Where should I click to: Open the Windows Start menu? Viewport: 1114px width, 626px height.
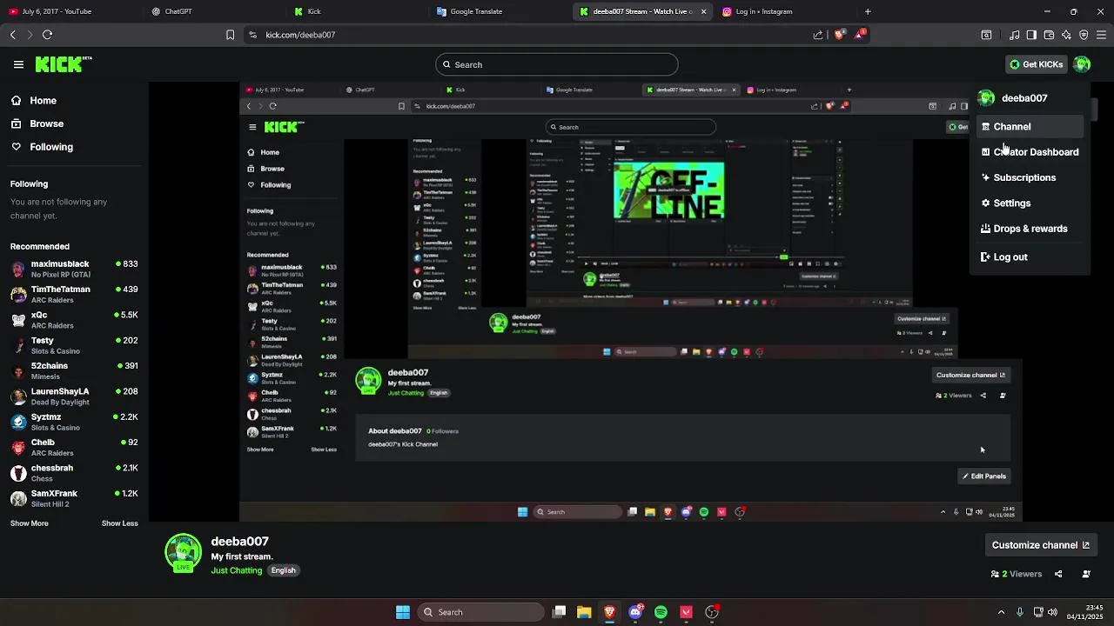coord(403,612)
